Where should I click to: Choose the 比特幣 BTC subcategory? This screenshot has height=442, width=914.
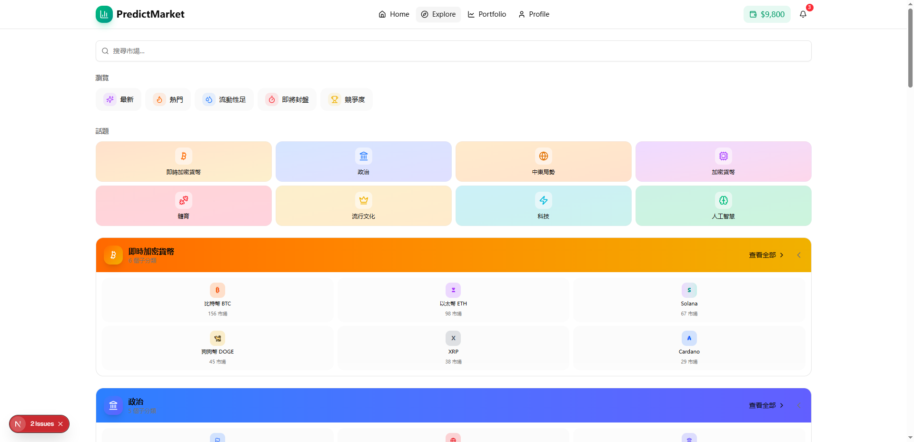[x=218, y=300]
